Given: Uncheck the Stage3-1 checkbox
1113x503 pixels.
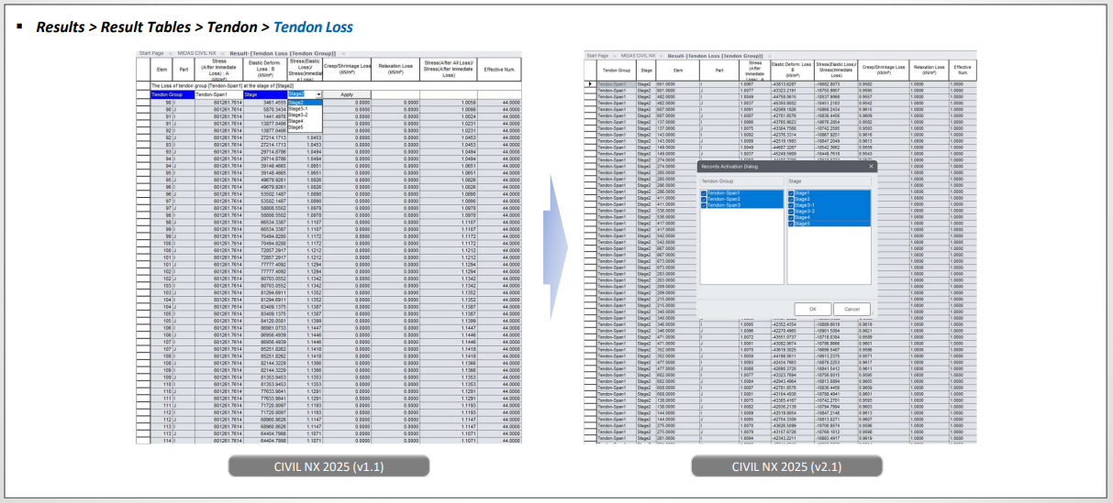Looking at the screenshot, I should click(790, 205).
